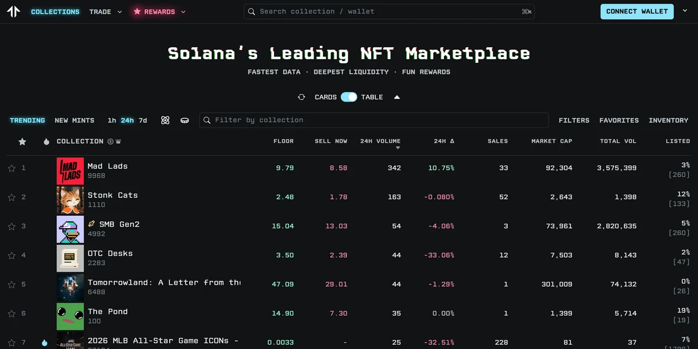
Task: Open Mad Lads collection name link
Action: point(108,166)
